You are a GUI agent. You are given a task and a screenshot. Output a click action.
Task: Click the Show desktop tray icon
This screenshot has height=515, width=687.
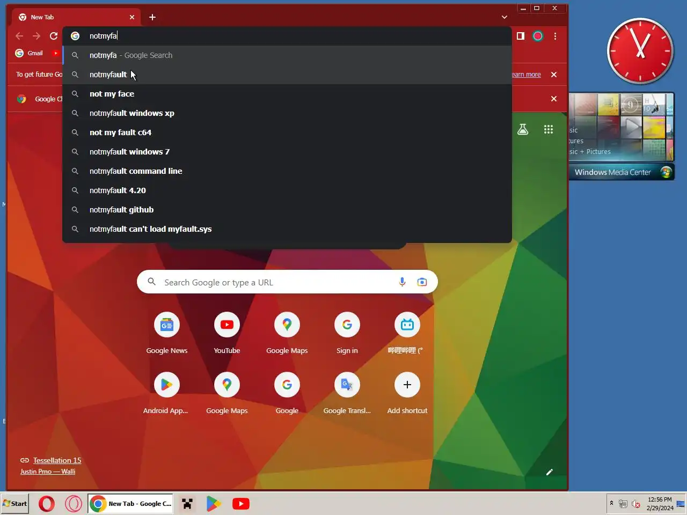pyautogui.click(x=681, y=504)
